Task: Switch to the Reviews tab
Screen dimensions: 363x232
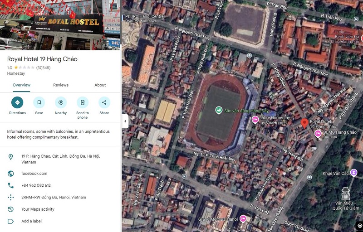Action: tap(61, 85)
